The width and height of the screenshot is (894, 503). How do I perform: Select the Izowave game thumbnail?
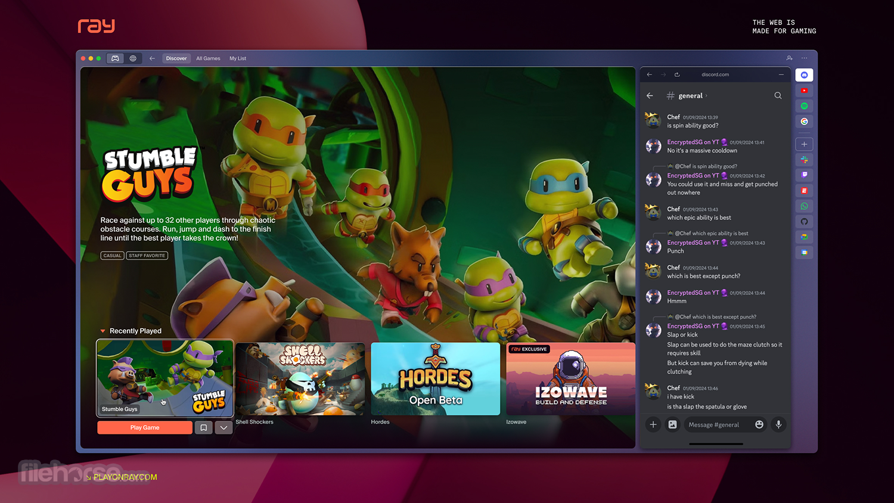[571, 379]
